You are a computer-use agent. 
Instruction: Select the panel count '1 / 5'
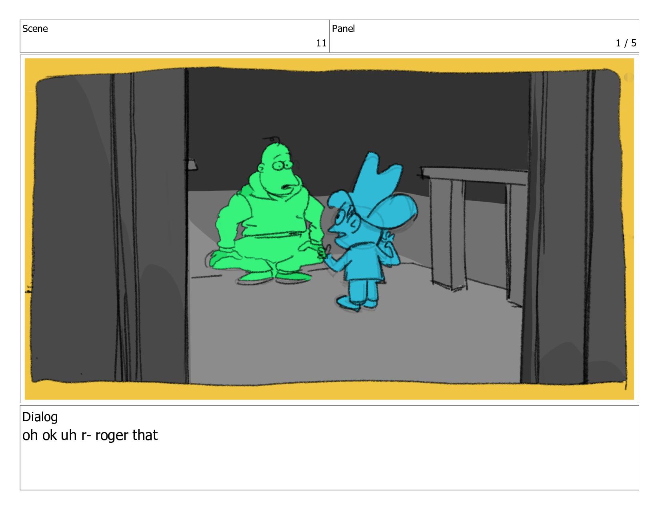point(626,43)
